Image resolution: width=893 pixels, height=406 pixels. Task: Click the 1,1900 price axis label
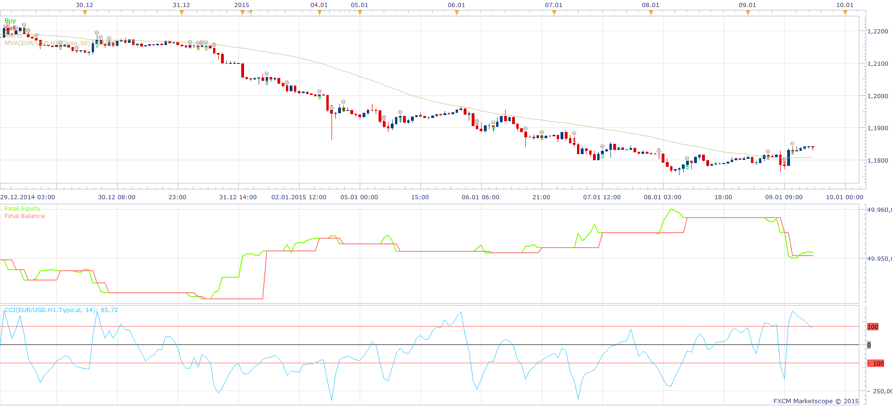coord(877,128)
